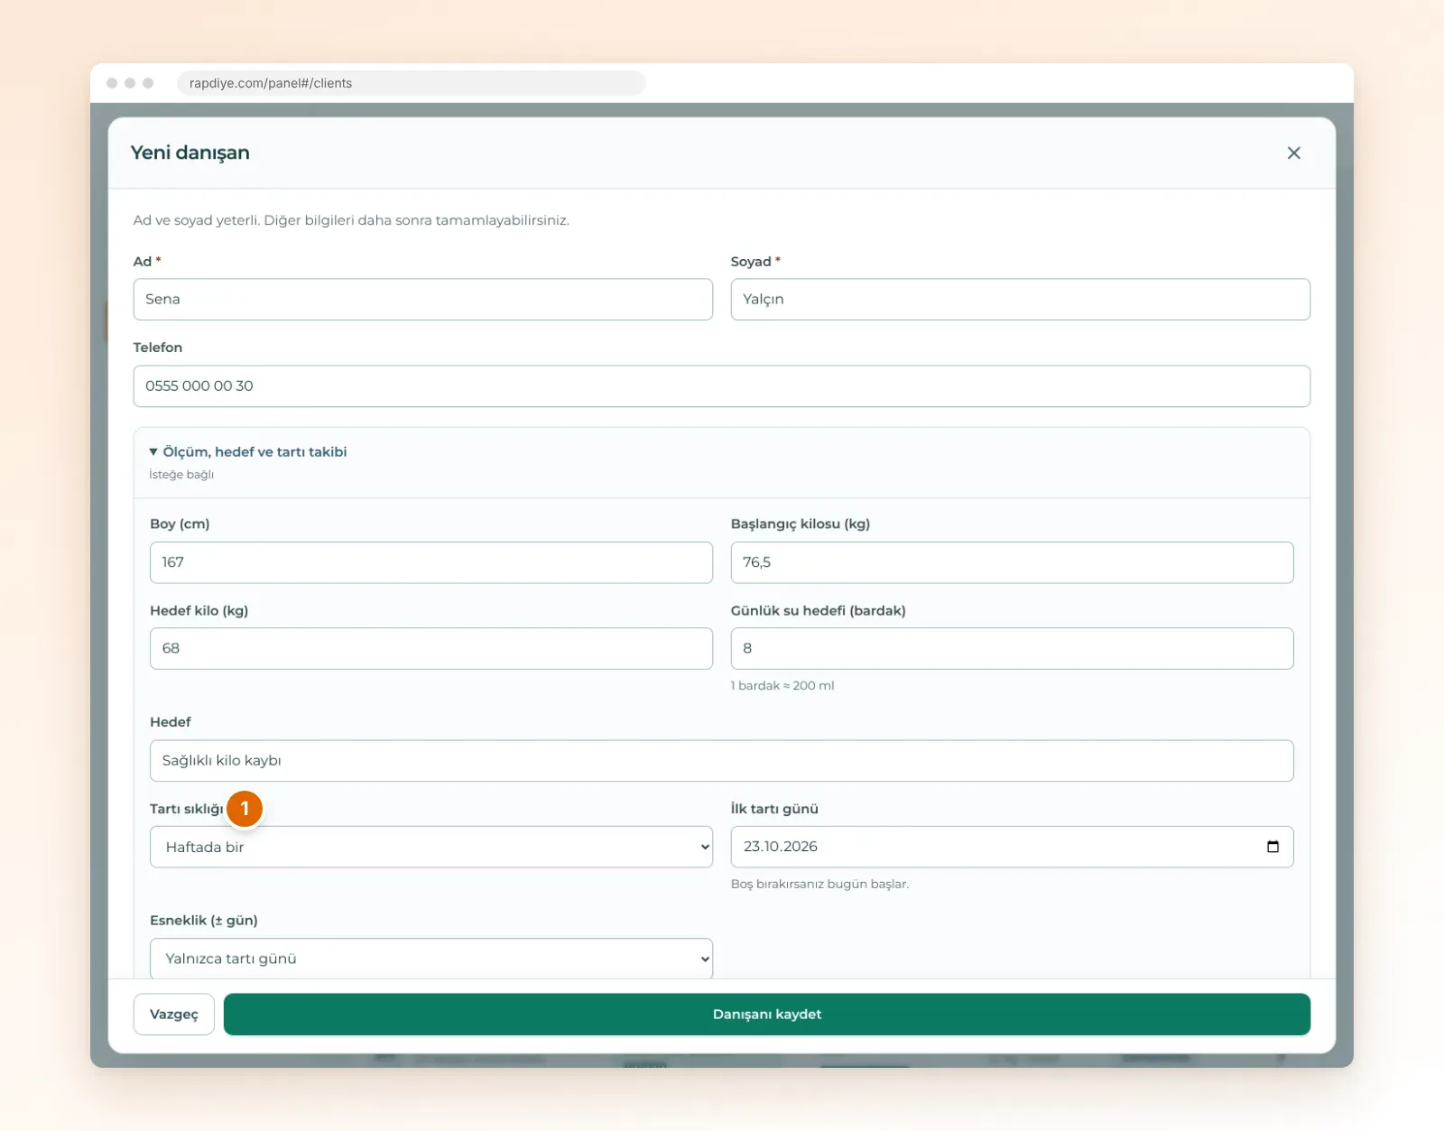Click the date value 23.10.2026
Screen dimensions: 1444x1131
point(781,847)
